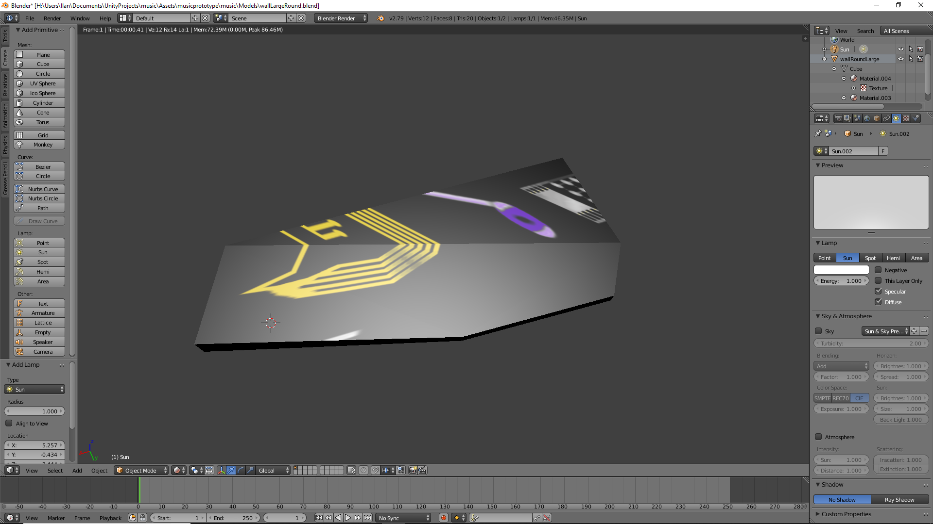The width and height of the screenshot is (933, 524).
Task: Enable the Atmosphere checkbox
Action: tap(818, 437)
